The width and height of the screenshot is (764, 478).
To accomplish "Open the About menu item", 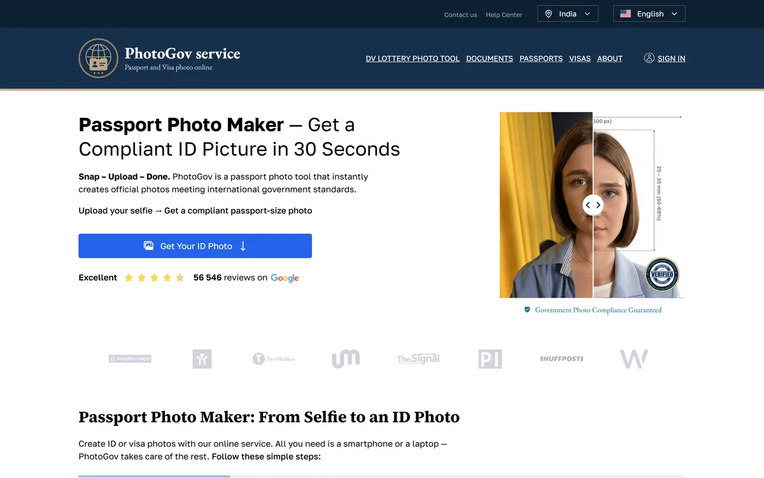I will click(x=610, y=59).
